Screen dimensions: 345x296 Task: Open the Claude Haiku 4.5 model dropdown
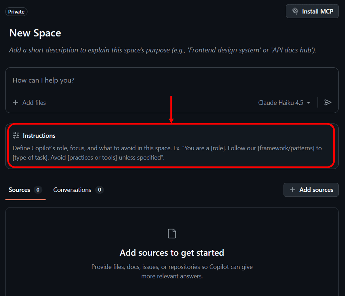(x=281, y=103)
